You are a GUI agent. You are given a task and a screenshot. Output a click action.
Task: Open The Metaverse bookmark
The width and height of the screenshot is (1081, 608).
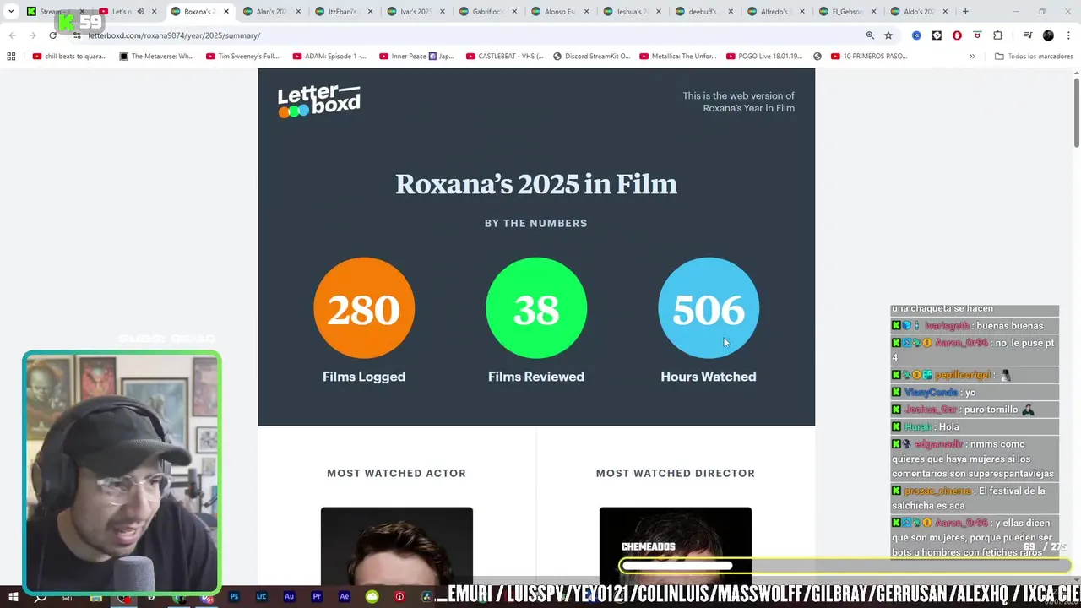[x=156, y=57]
